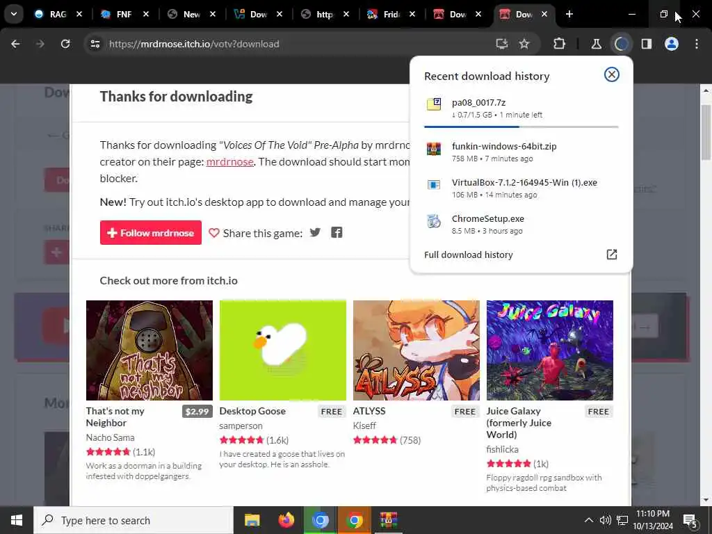Viewport: 712px width, 534px height.
Task: Click ChromeSetup.exe file icon
Action: coord(434,220)
